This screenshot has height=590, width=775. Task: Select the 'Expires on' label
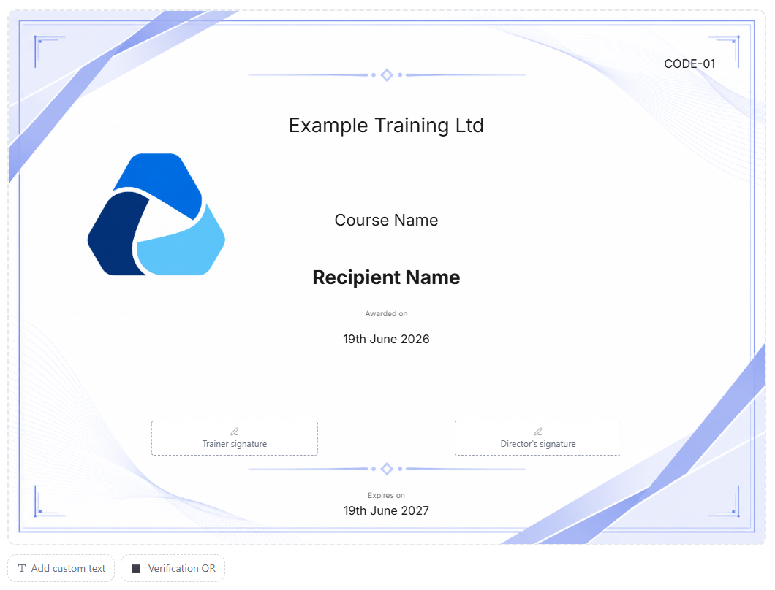point(387,495)
